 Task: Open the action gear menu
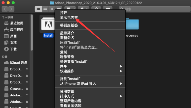[84, 8]
